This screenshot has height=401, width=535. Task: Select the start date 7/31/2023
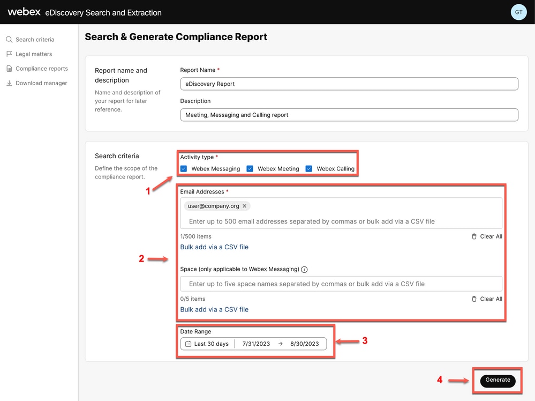(x=256, y=344)
